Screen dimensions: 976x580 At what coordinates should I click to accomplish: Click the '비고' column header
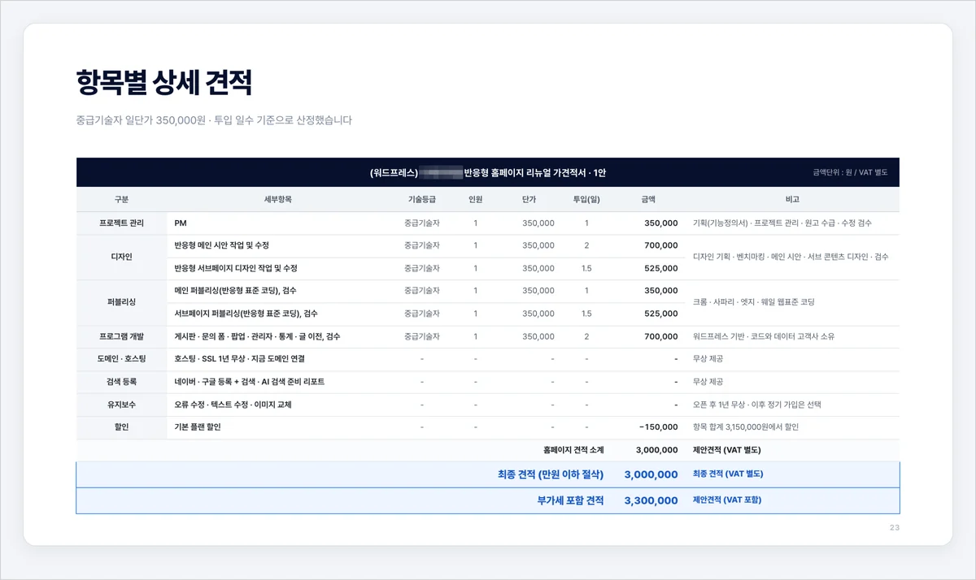(792, 200)
